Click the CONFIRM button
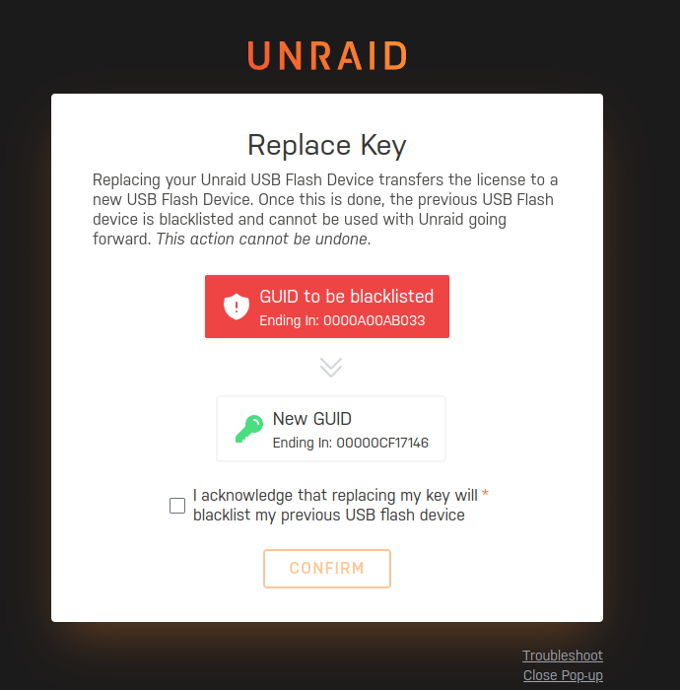 (327, 568)
